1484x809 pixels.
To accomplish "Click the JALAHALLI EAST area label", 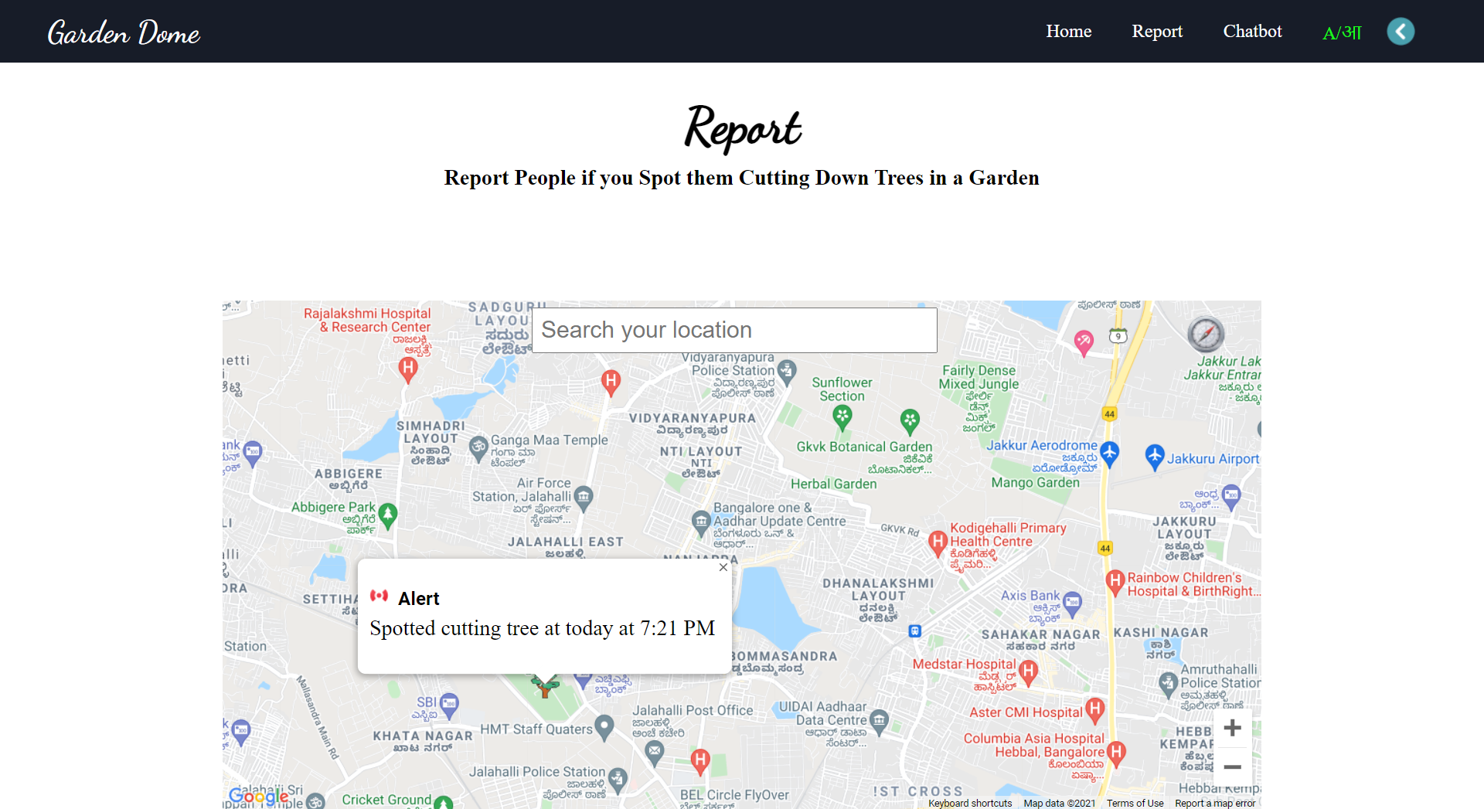I will point(565,542).
